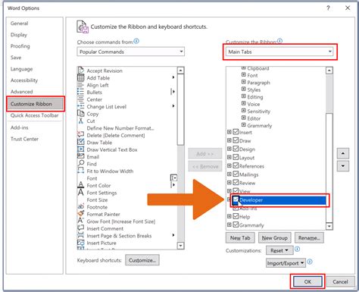Image resolution: width=359 pixels, height=292 pixels.
Task: Toggle the Design tab checkbox
Action: coord(236,149)
